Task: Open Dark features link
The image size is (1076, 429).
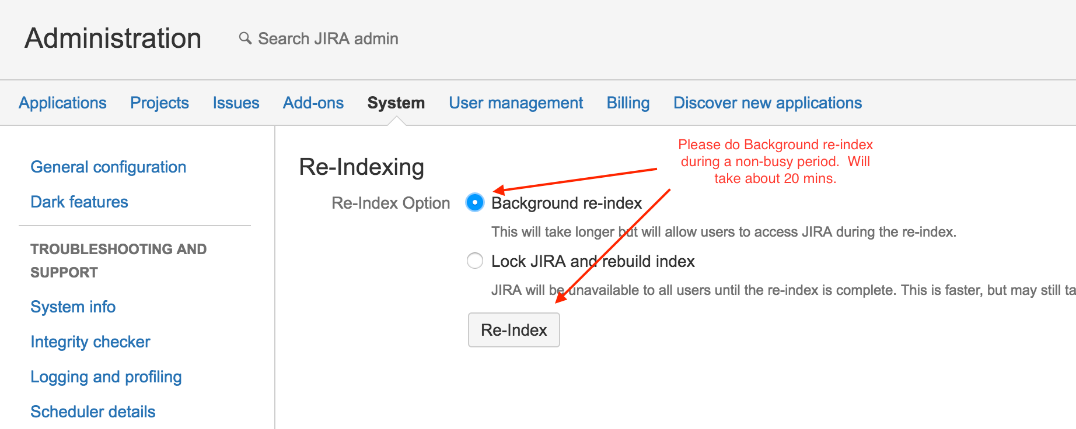Action: pyautogui.click(x=79, y=202)
